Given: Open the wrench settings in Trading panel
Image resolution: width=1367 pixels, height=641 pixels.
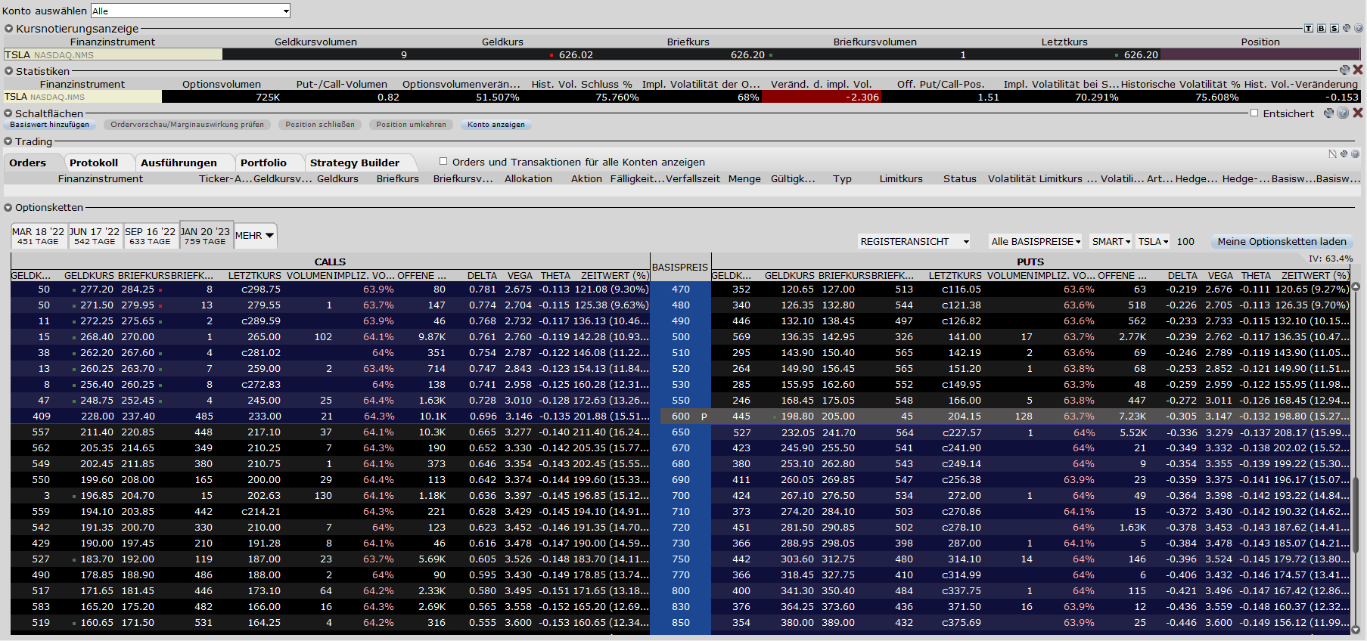Looking at the screenshot, I should click(1344, 153).
